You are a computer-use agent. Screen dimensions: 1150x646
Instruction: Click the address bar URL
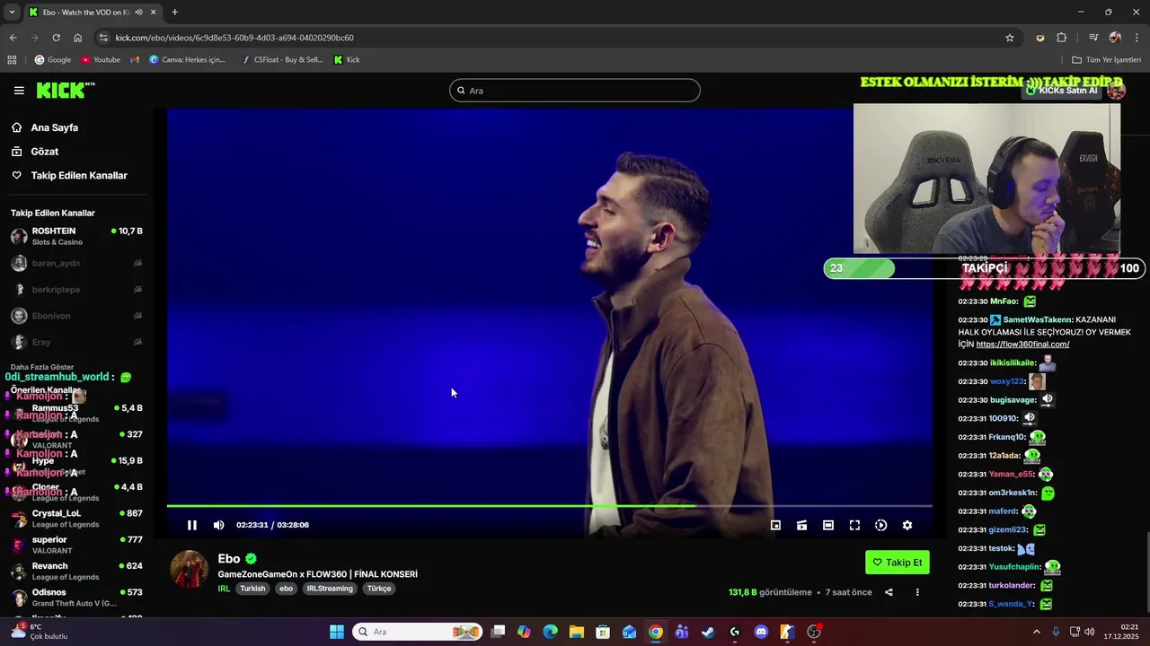(234, 38)
